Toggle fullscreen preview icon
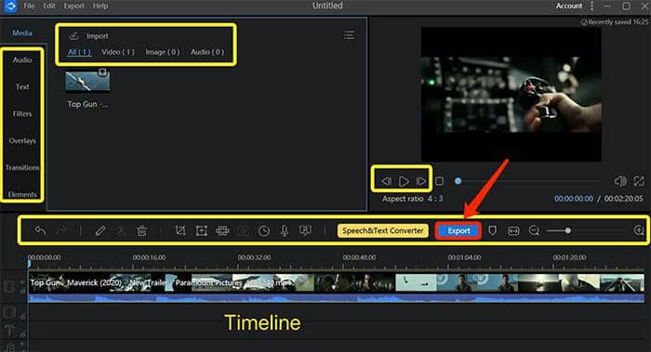651x352 pixels. coord(639,181)
